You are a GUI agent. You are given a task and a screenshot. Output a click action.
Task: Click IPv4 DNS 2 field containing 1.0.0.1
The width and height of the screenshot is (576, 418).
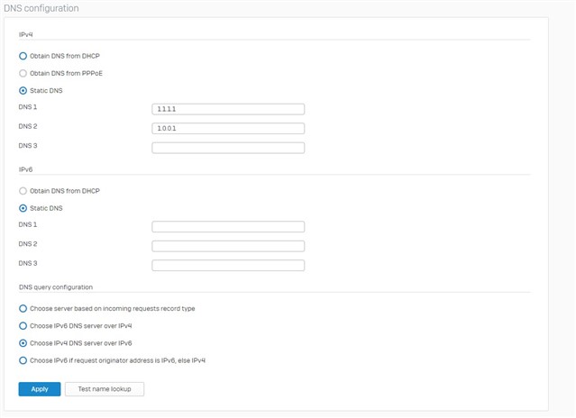tap(228, 128)
